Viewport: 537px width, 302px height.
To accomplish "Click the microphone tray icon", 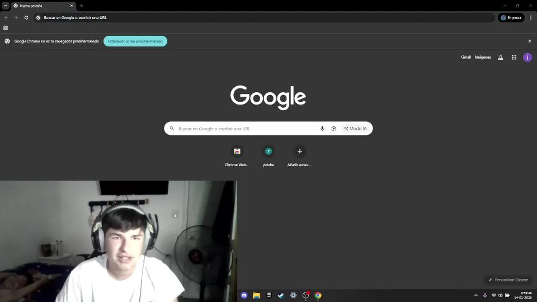I will (485, 295).
